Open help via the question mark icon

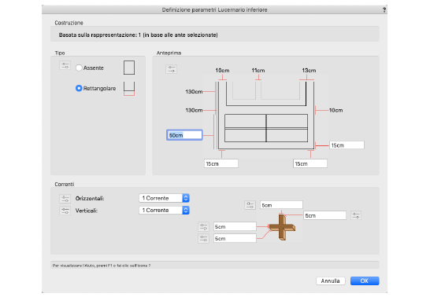tap(384, 10)
